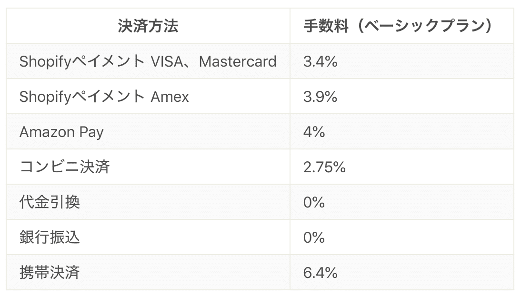
Task: Click Shopifyペイメント text in the Amex row
Action: tap(82, 97)
